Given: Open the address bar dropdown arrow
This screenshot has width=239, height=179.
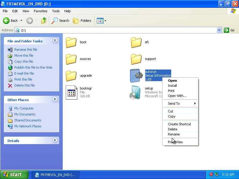Looking at the screenshot, I should pyautogui.click(x=219, y=30).
